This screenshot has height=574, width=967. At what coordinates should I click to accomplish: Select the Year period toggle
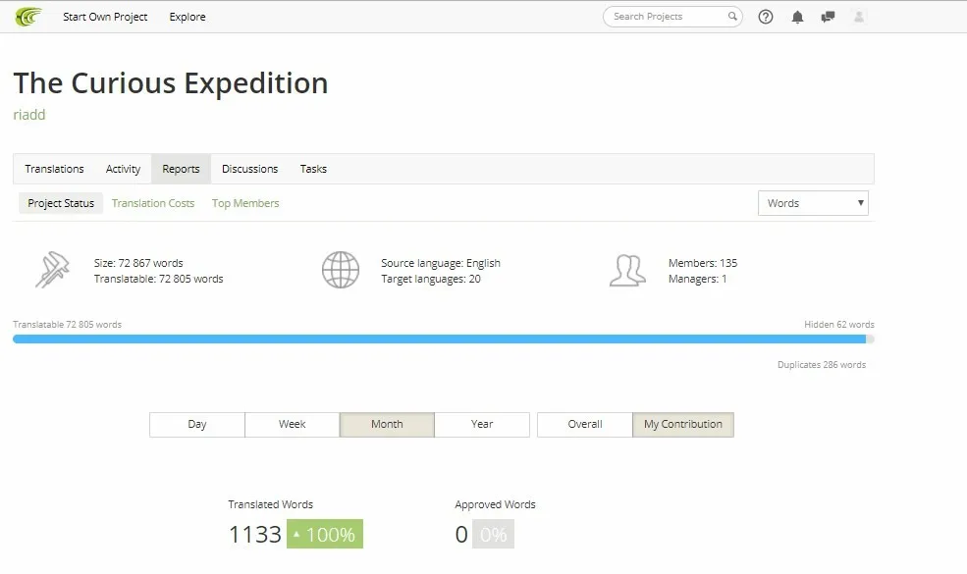coord(482,425)
